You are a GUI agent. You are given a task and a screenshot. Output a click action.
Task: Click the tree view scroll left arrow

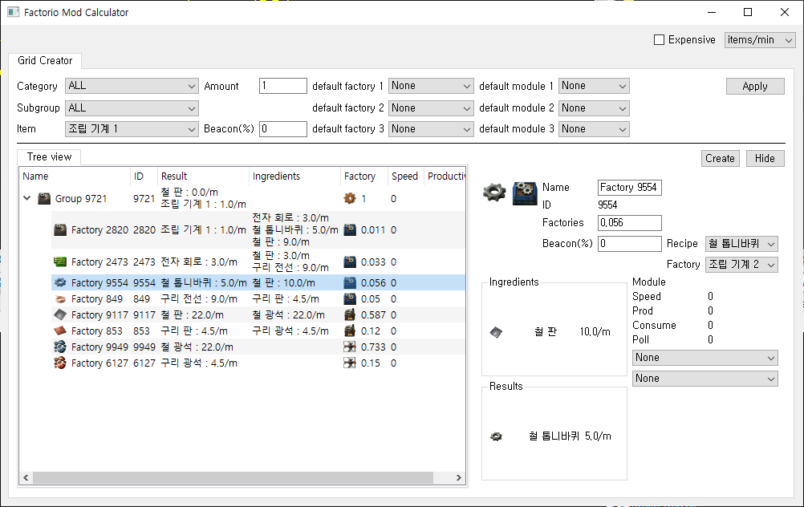[x=26, y=478]
